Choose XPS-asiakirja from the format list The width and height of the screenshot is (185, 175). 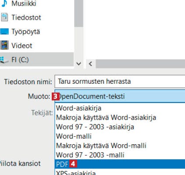[120, 172]
